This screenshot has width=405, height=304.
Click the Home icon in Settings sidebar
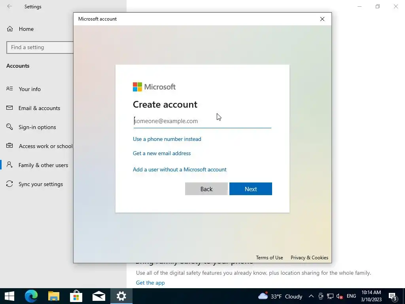(10, 28)
